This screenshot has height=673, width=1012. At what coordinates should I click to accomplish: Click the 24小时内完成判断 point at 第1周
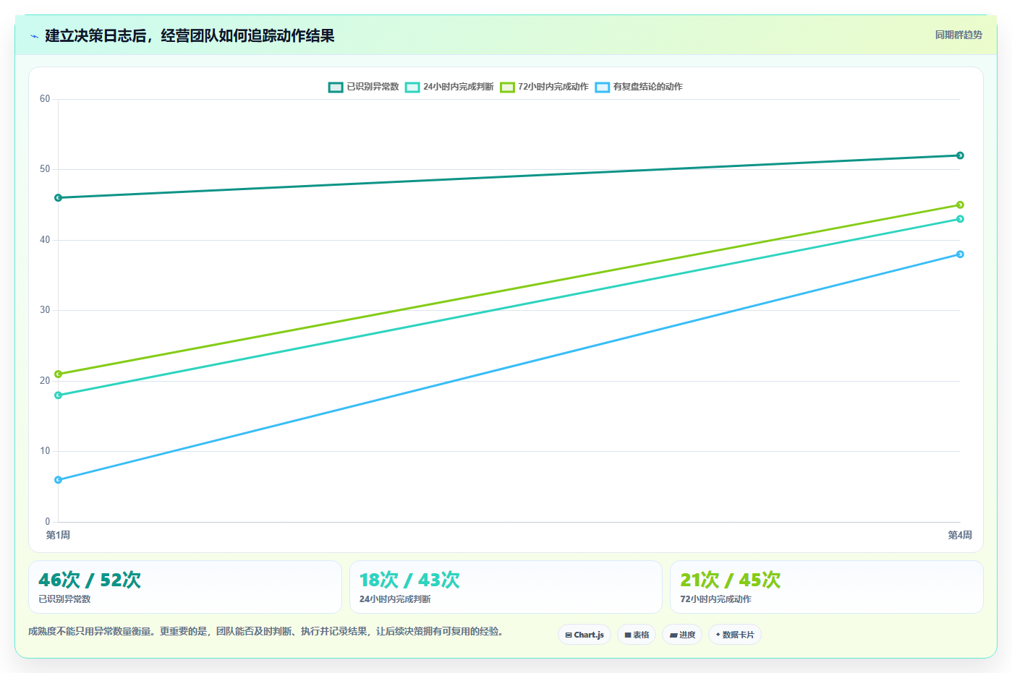[x=59, y=395]
